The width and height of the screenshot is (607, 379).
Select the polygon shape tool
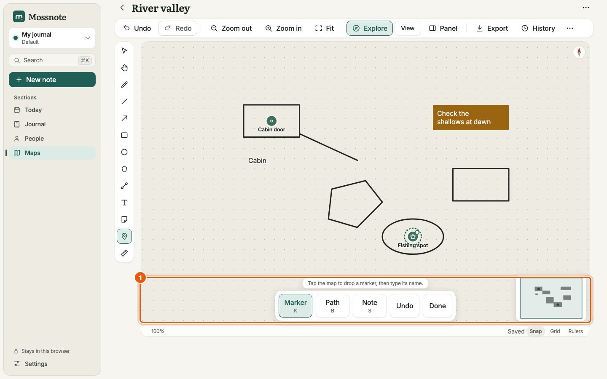[124, 169]
